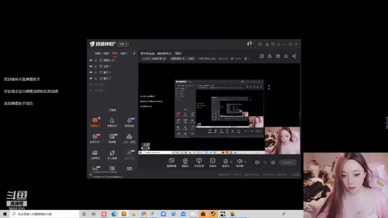Open Microsoft Edge on the taskbar
Image resolution: width=388 pixels, height=218 pixels.
pyautogui.click(x=114, y=214)
